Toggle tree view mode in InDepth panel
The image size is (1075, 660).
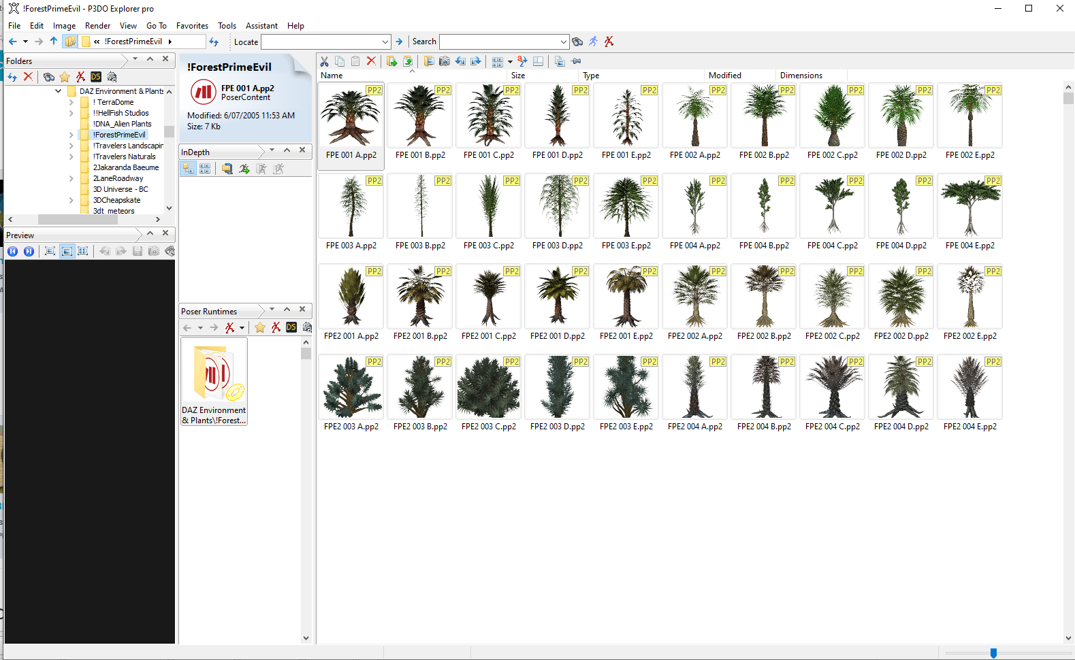(189, 169)
